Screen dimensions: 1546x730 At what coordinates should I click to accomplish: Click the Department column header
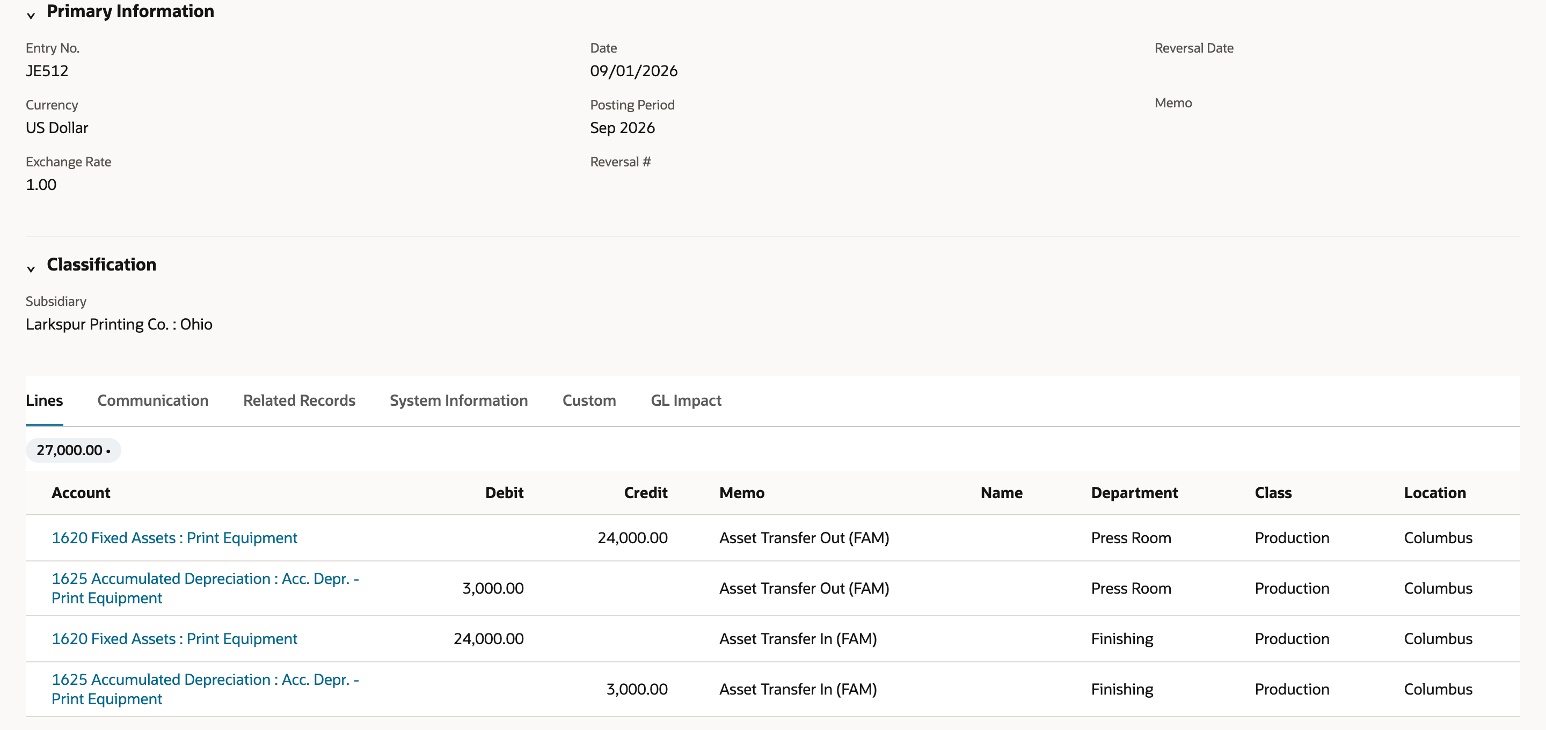pos(1134,493)
